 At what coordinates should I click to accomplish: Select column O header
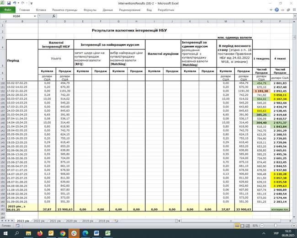click(261, 22)
